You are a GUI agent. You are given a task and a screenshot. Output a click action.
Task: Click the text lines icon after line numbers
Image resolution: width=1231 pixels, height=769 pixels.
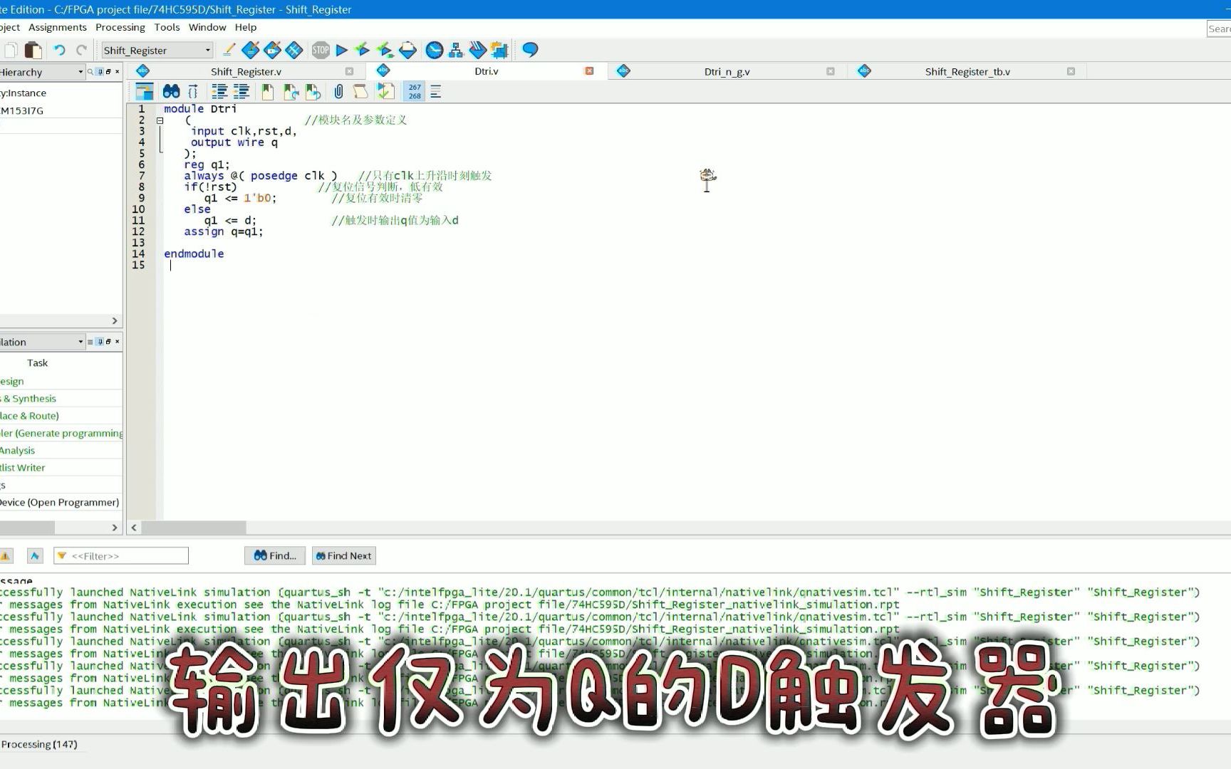tap(436, 91)
